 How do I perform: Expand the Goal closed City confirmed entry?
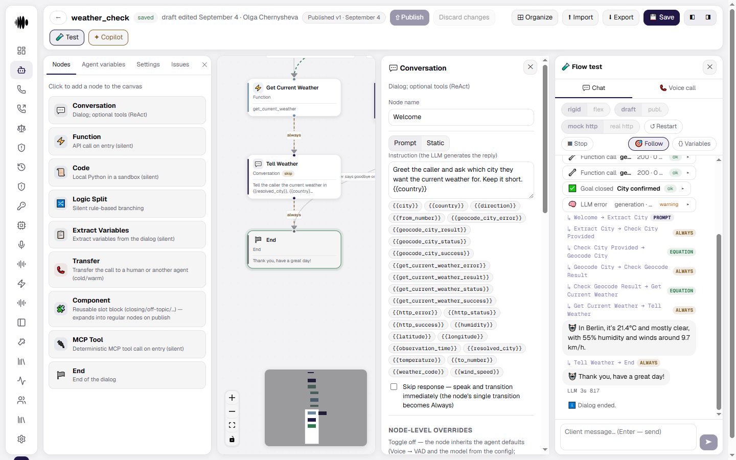627,189
